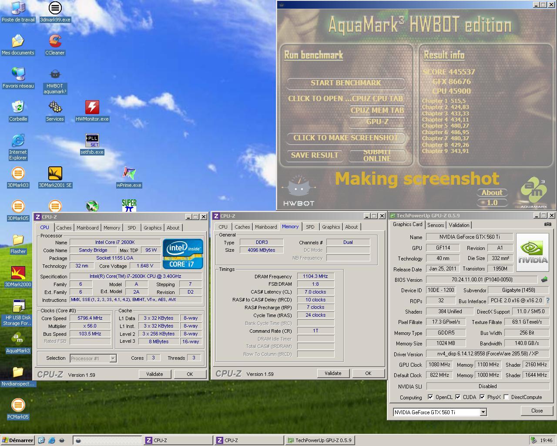Click the Bus Interface question mark icon
This screenshot has height=446, width=557.
[x=548, y=301]
